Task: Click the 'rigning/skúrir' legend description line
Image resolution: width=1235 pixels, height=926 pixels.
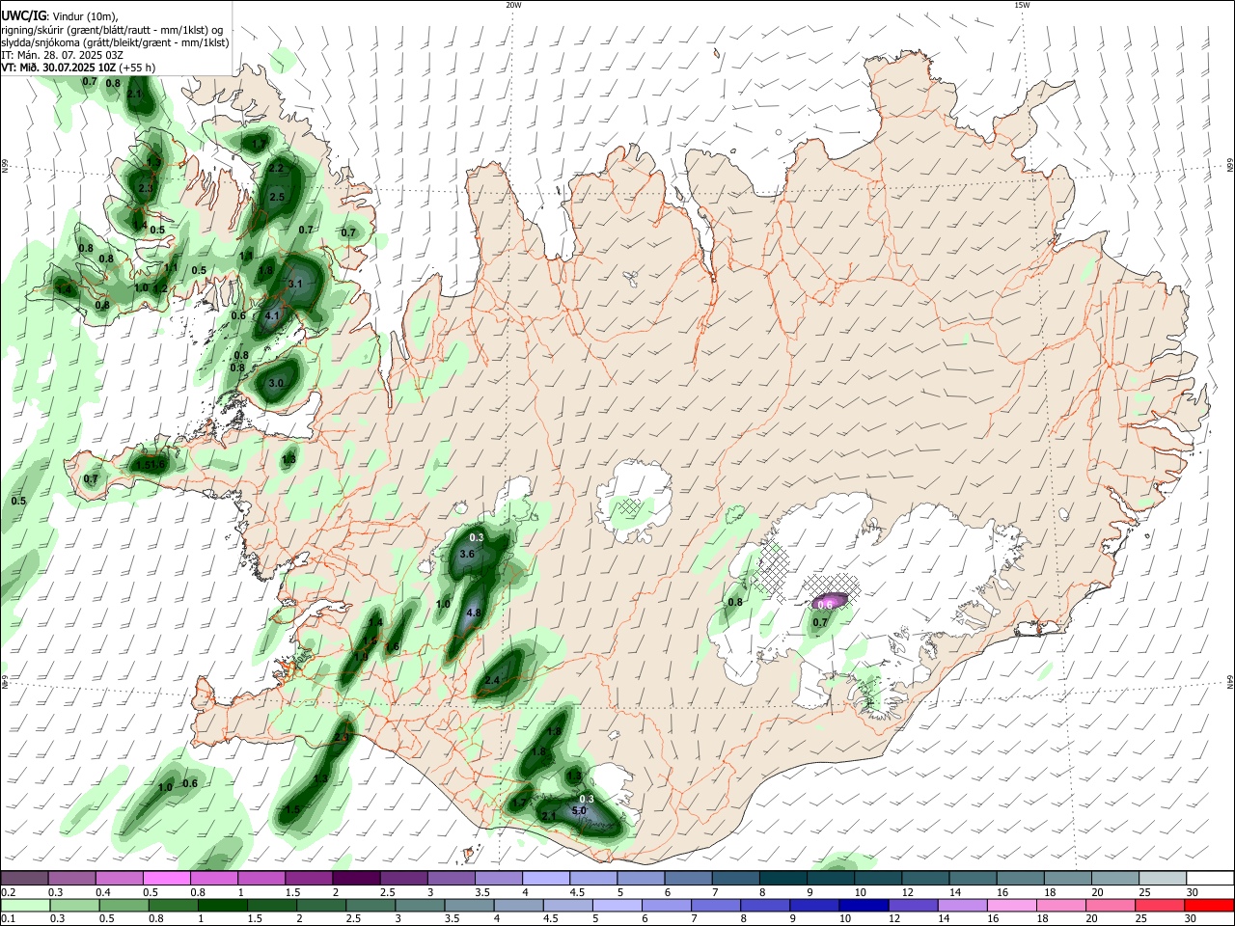Action: coord(111,29)
